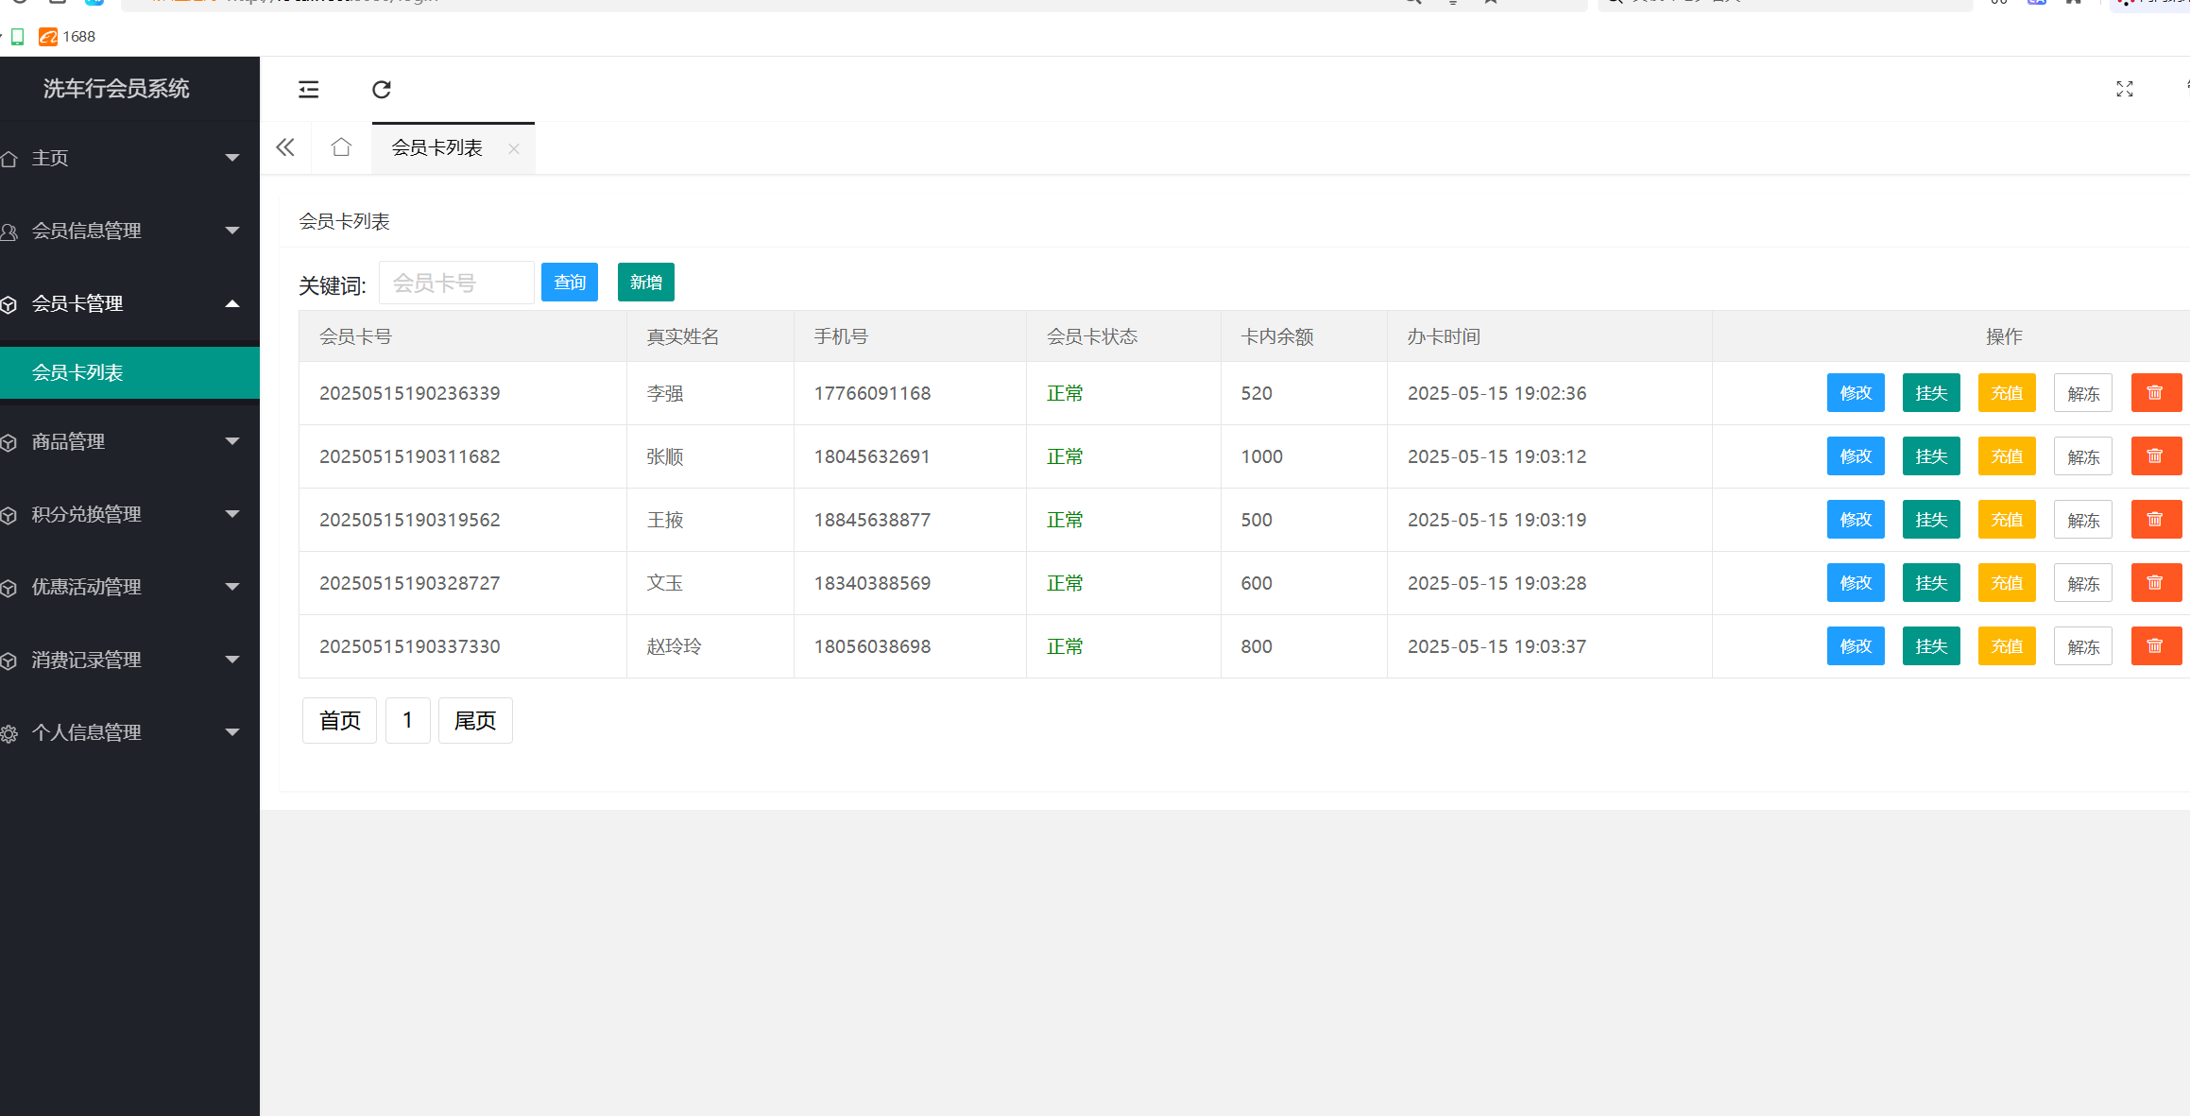Click the green 新增 button
This screenshot has width=2190, height=1116.
tap(645, 283)
